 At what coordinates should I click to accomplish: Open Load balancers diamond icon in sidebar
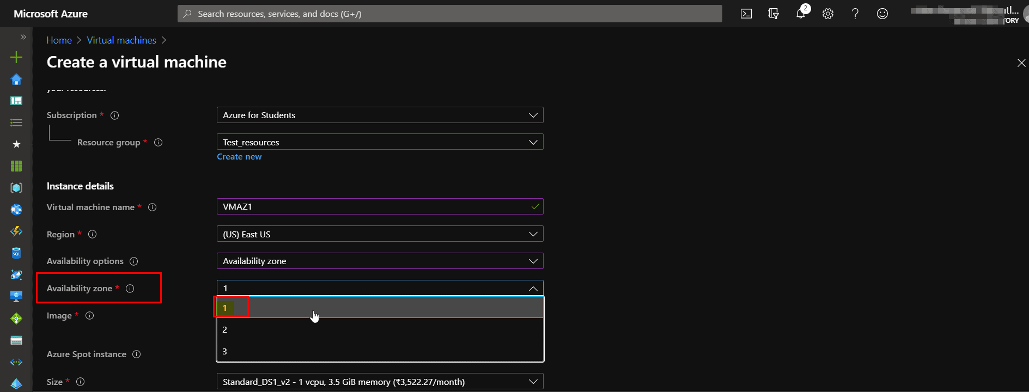(16, 318)
